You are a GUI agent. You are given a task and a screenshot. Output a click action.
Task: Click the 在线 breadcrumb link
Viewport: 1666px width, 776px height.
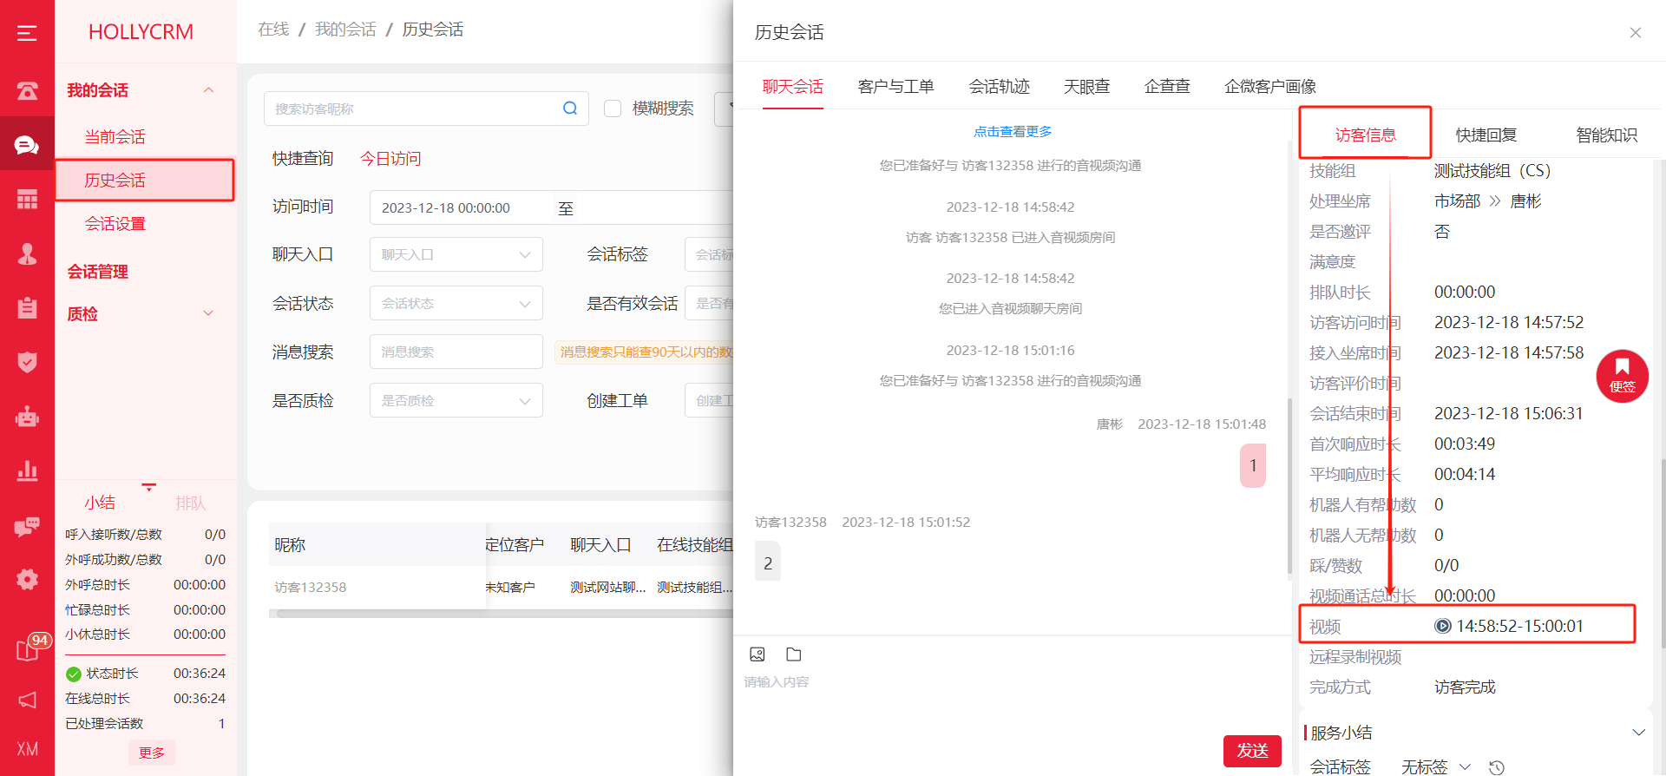tap(273, 30)
